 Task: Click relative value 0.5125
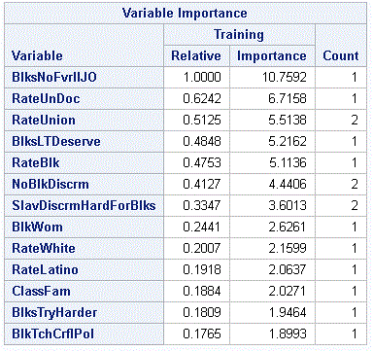pos(202,120)
